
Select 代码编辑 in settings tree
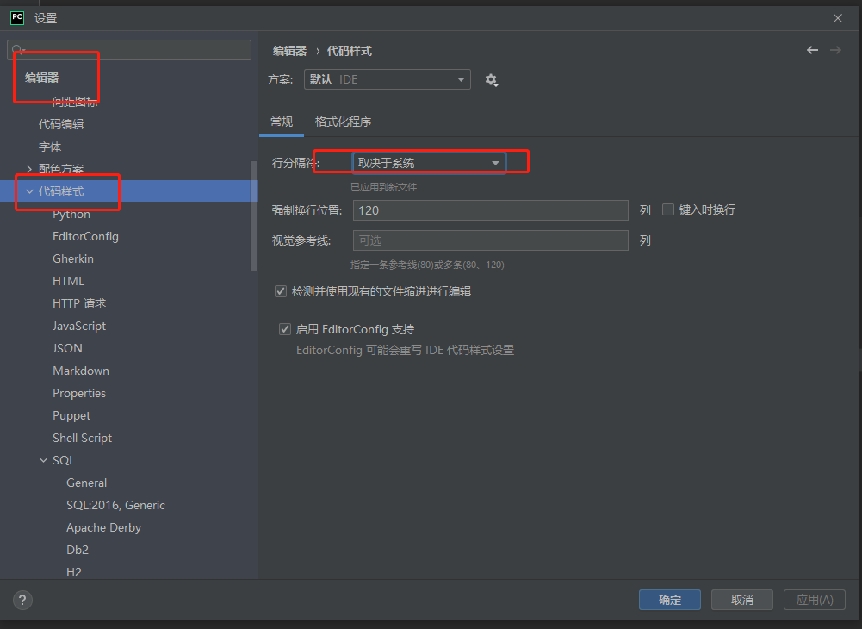pyautogui.click(x=61, y=124)
